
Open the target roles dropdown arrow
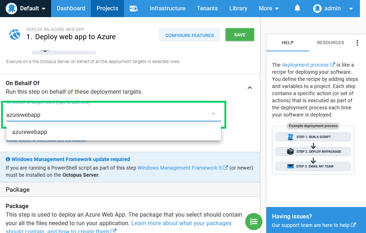click(213, 114)
